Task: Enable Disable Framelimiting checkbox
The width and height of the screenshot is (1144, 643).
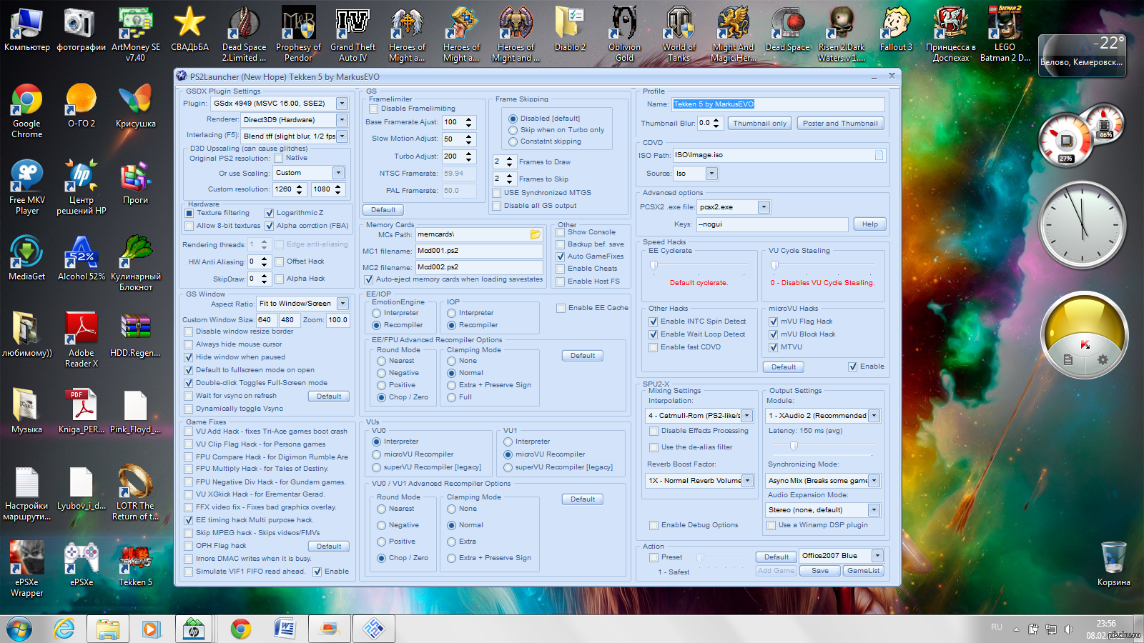Action: pyautogui.click(x=373, y=109)
